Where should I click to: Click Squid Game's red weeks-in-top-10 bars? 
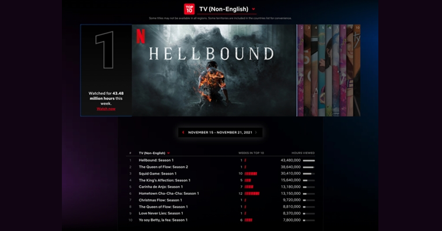(251, 174)
